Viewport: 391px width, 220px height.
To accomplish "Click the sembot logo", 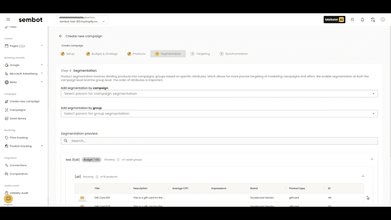I will (30, 20).
